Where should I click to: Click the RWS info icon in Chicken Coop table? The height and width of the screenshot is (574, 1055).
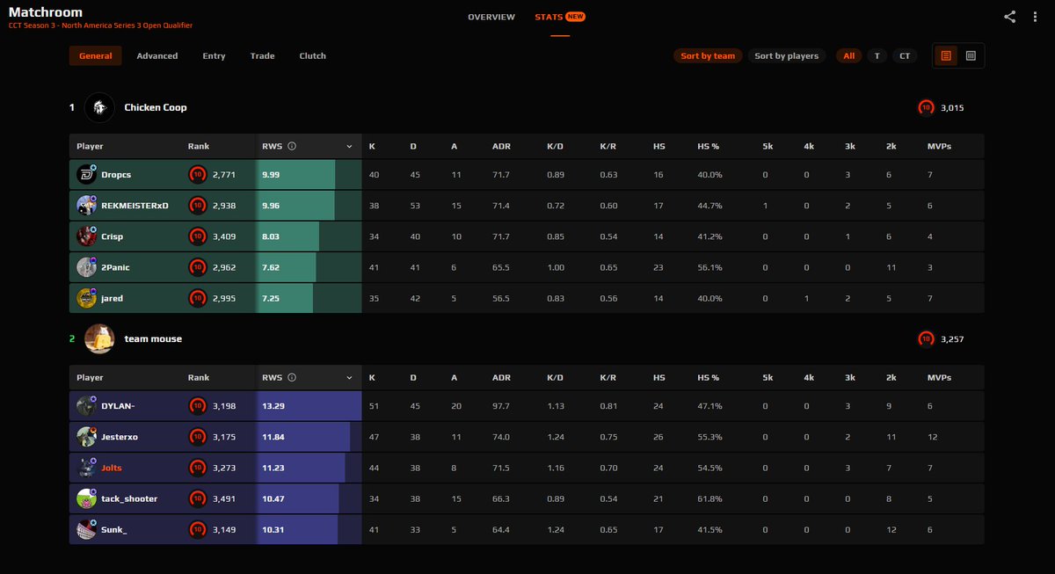click(x=292, y=146)
